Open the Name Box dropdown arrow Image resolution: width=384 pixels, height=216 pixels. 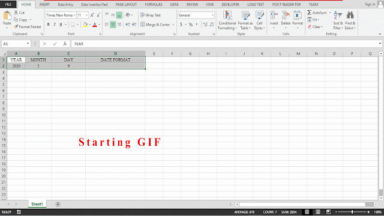click(28, 44)
